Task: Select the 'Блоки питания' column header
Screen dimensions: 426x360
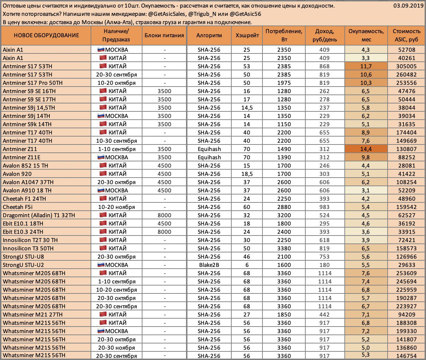Action: click(x=164, y=36)
